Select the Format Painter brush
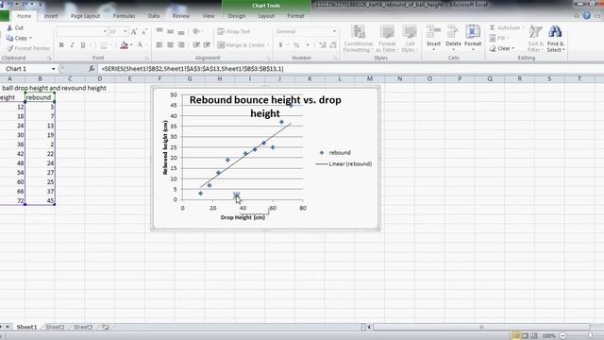 10,48
